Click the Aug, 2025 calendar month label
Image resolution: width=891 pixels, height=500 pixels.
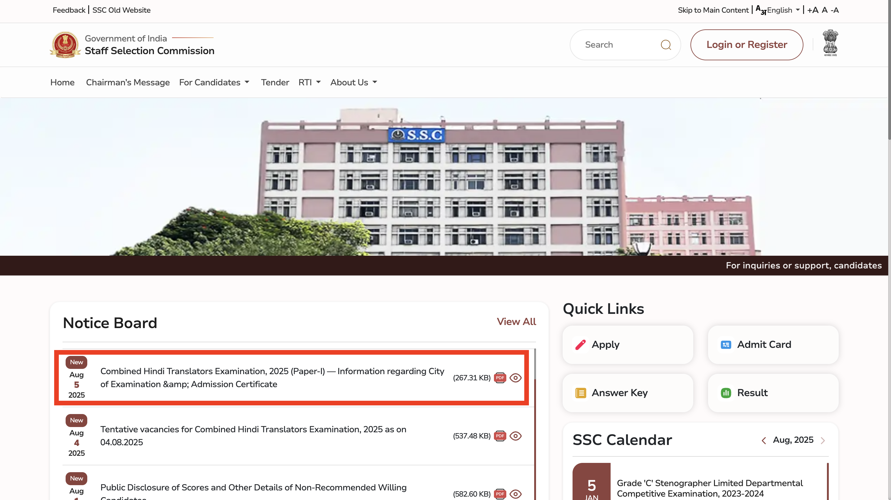(x=793, y=440)
